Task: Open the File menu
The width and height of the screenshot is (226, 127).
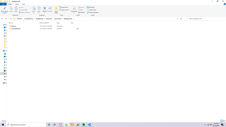Action: point(3,4)
